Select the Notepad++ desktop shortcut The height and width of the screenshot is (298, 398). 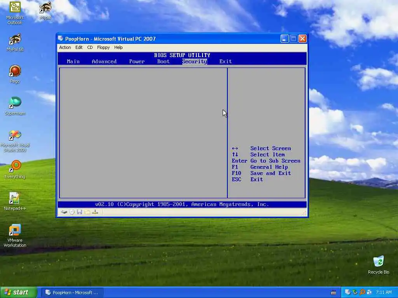(x=15, y=201)
